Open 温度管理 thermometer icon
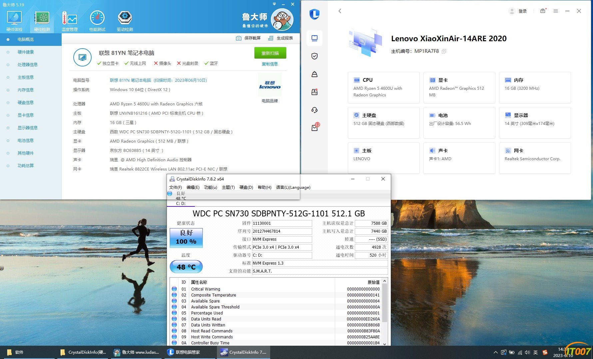Viewport: 593px width, 359px height. click(70, 21)
